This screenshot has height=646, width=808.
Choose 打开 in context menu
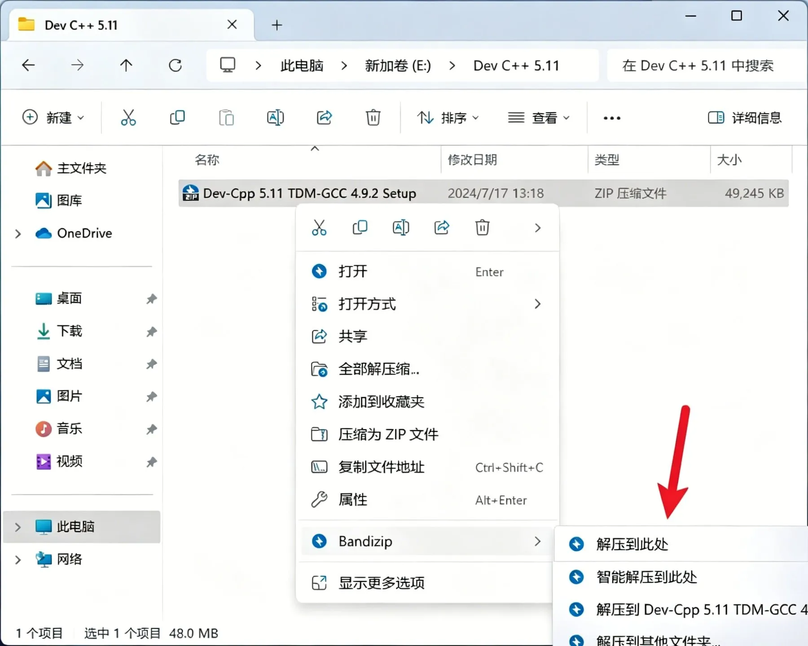(427, 271)
